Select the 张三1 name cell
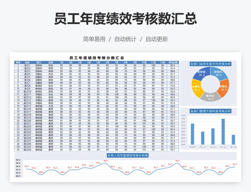251x192 pixels. tap(27, 65)
